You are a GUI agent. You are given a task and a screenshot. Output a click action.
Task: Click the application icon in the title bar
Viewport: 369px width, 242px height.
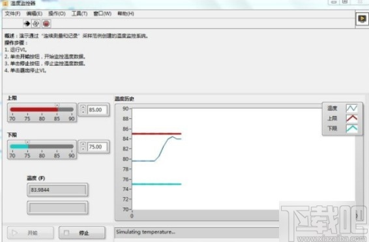(5, 3)
